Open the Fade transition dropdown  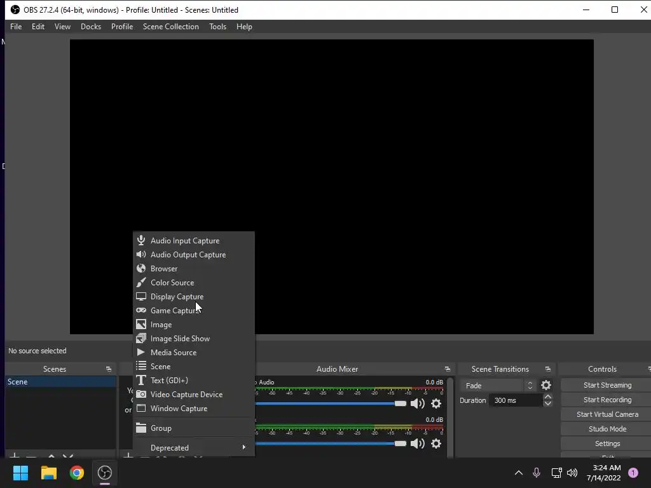point(498,386)
